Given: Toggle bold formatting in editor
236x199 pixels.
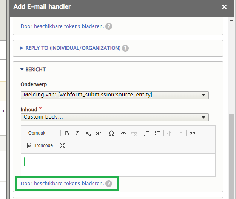Looking at the screenshot, I should tap(67, 133).
